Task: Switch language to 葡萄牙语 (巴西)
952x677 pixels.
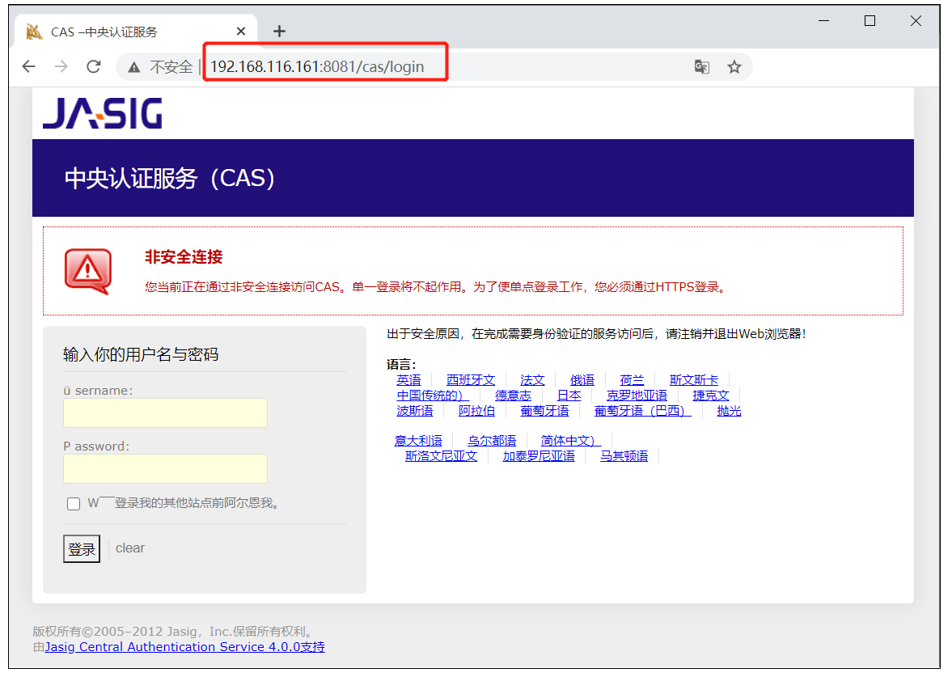Action: click(642, 411)
